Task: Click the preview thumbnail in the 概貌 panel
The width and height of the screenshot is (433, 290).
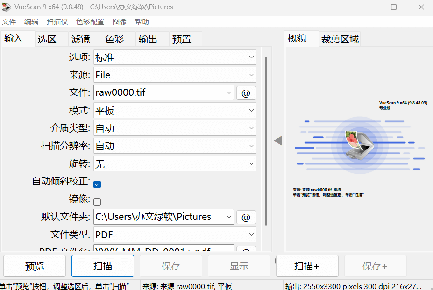Action: click(x=360, y=145)
